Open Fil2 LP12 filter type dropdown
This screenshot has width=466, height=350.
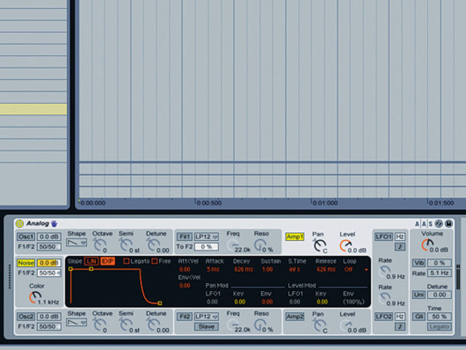point(207,317)
